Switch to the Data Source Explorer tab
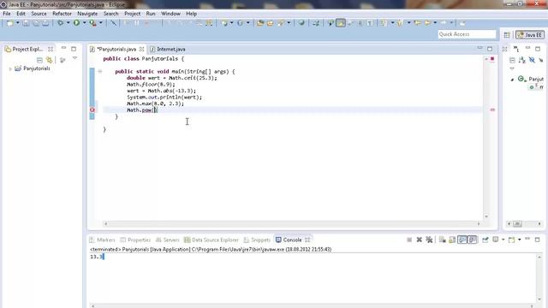 pos(211,240)
